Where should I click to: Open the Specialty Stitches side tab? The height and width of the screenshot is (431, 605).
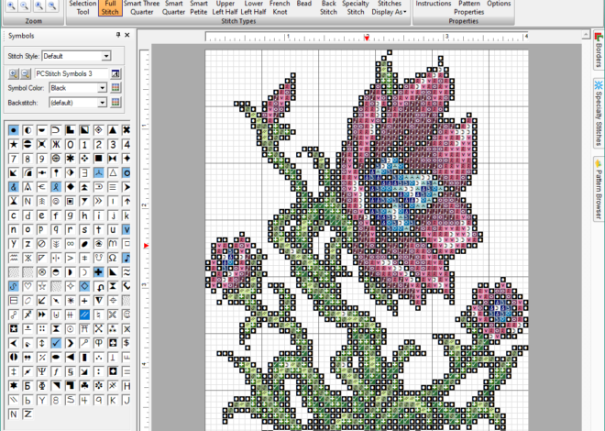pyautogui.click(x=599, y=113)
